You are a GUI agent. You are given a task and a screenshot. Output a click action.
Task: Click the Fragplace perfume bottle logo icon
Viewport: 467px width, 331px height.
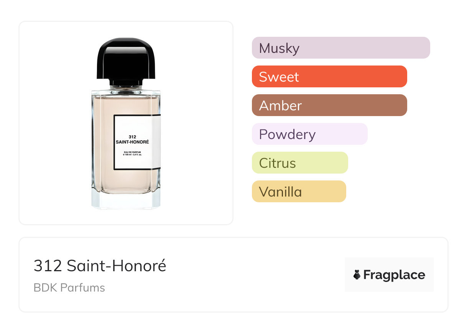(357, 275)
